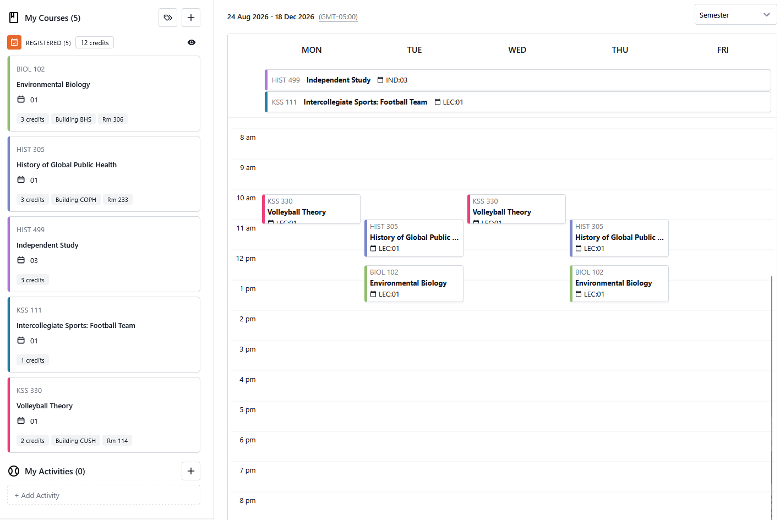Click the orange Registered calendar icon

coord(14,42)
